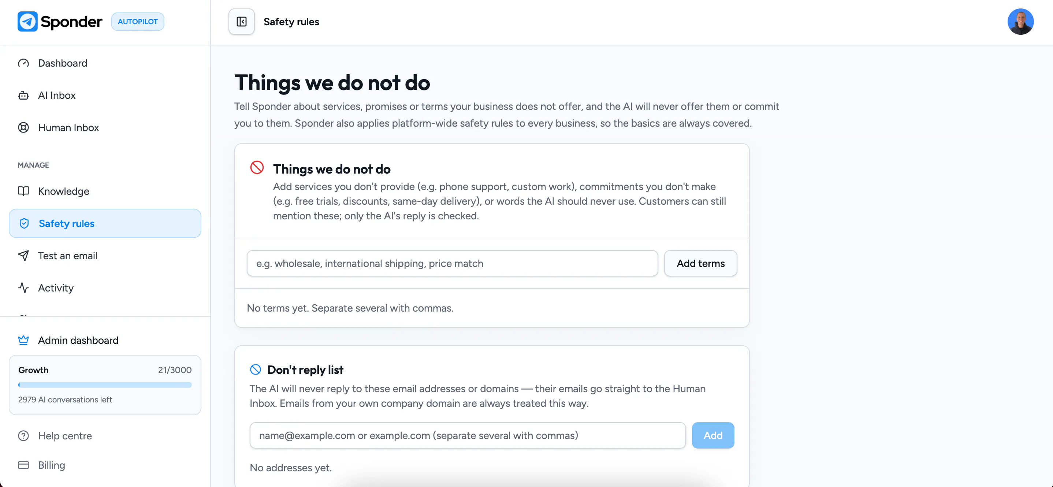
Task: Click the Test an email send icon
Action: tap(23, 256)
